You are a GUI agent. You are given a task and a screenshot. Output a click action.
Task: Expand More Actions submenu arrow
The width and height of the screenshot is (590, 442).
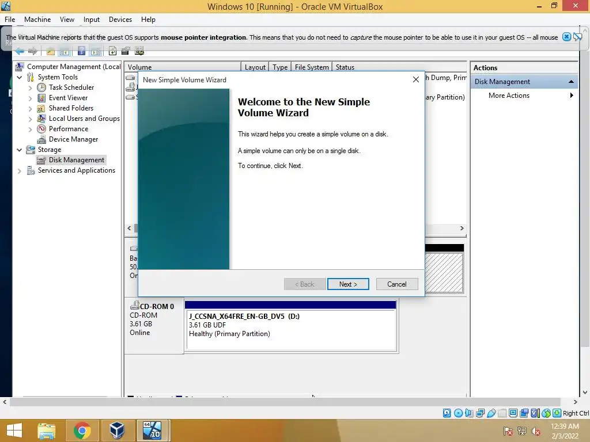pyautogui.click(x=571, y=96)
